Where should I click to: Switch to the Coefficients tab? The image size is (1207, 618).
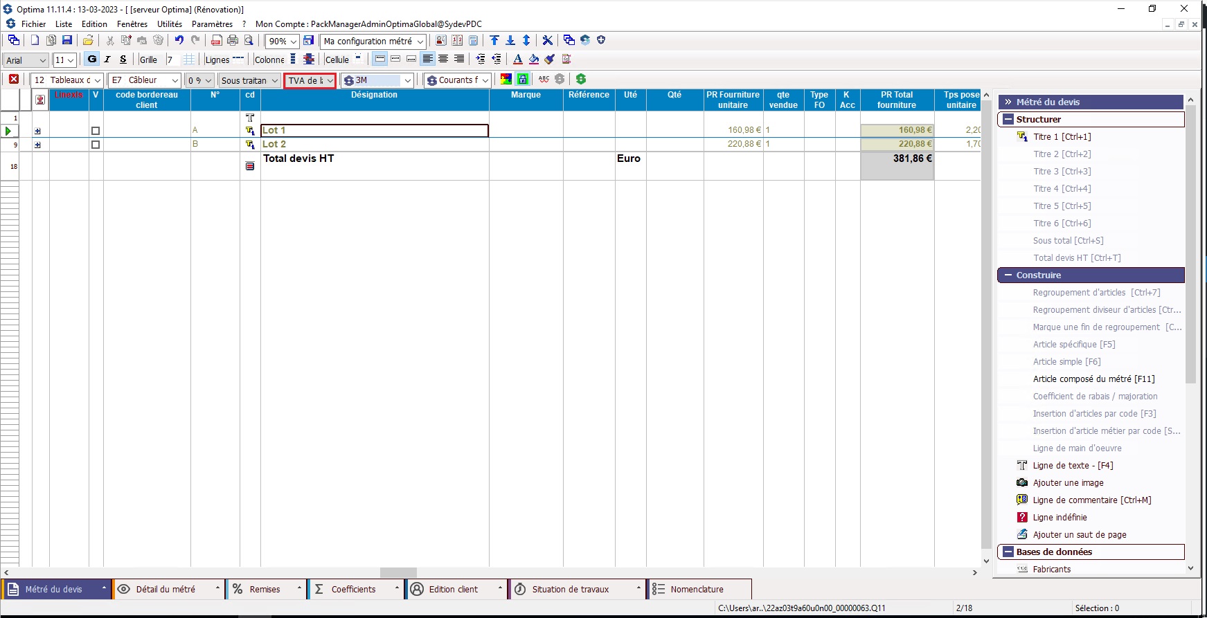[353, 590]
